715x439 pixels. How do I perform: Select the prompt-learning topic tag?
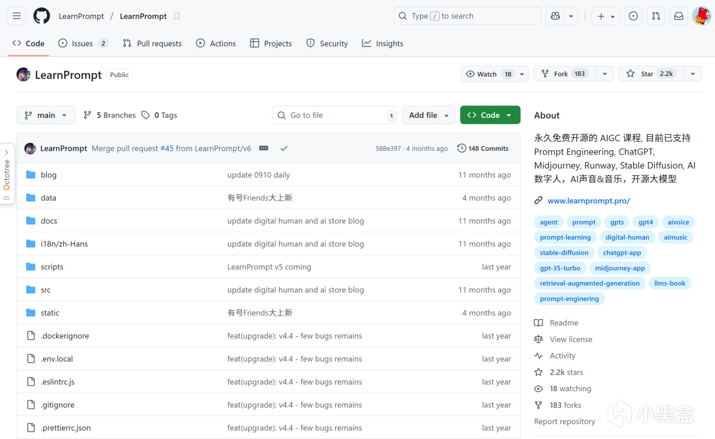click(565, 237)
